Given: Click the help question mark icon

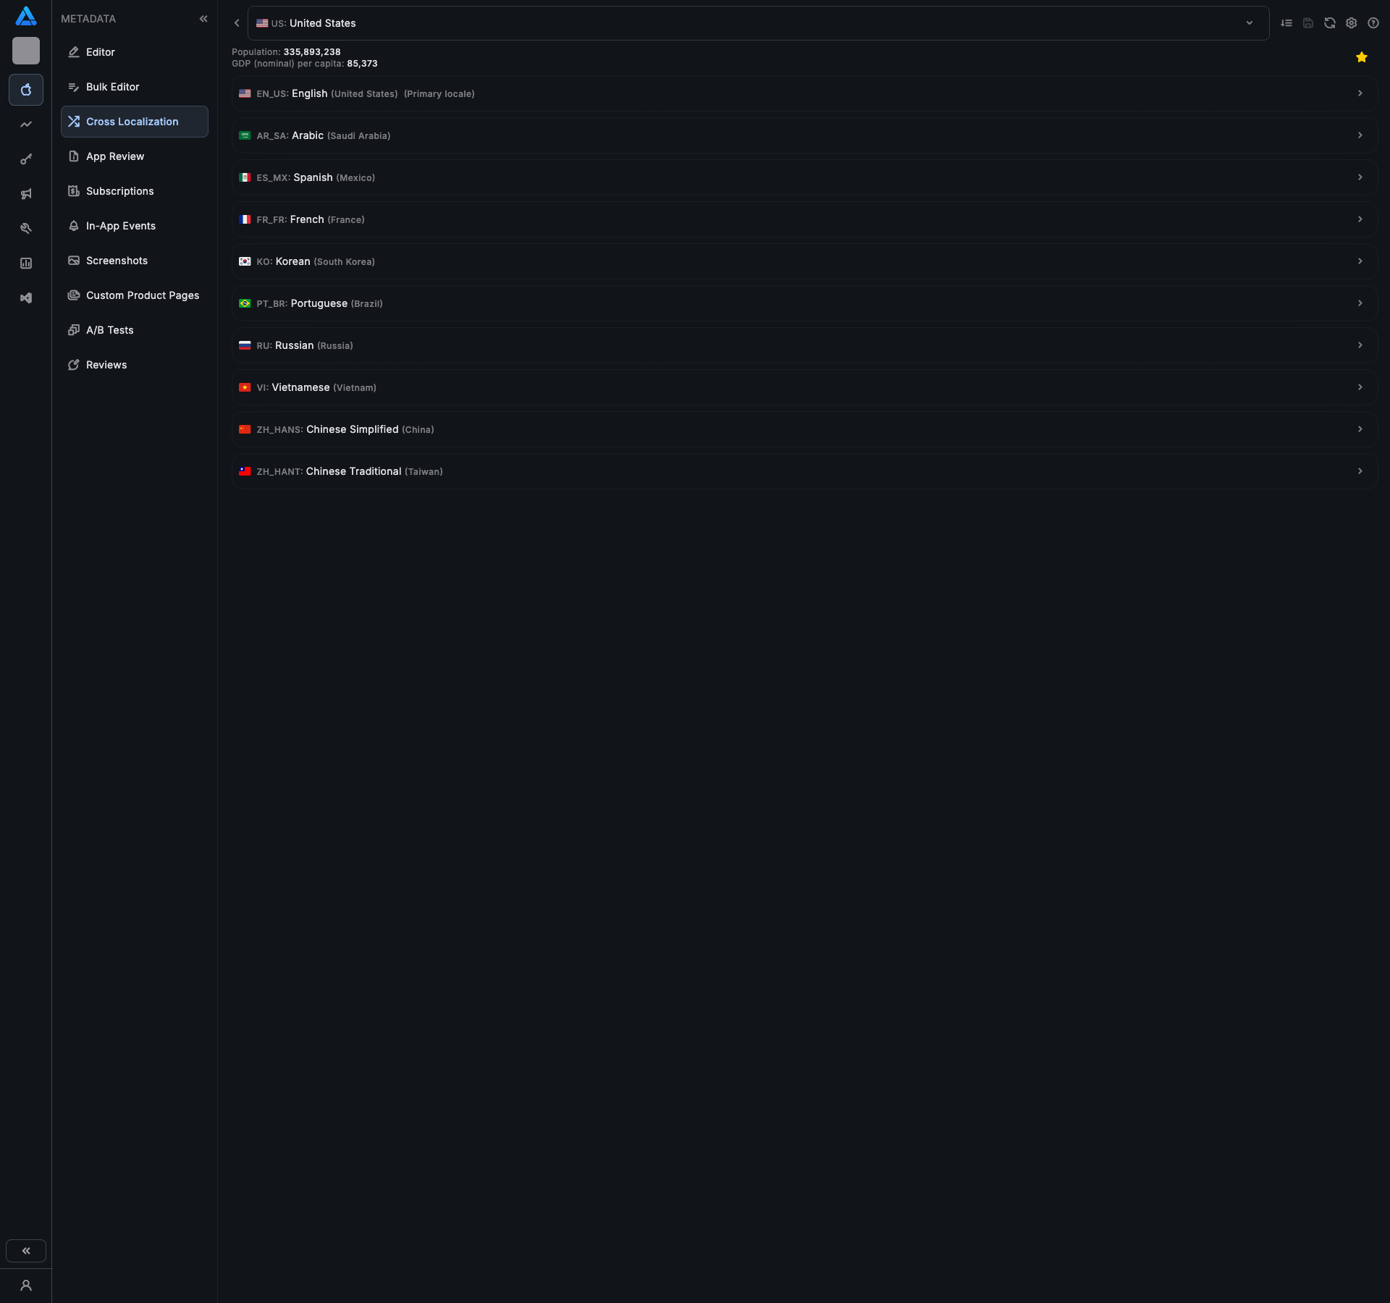Looking at the screenshot, I should (1373, 23).
